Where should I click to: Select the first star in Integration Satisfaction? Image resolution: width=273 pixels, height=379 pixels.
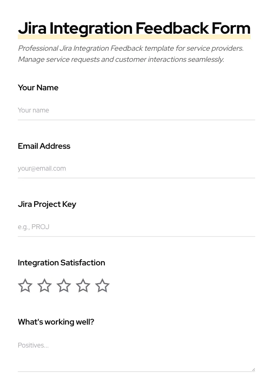point(25,285)
